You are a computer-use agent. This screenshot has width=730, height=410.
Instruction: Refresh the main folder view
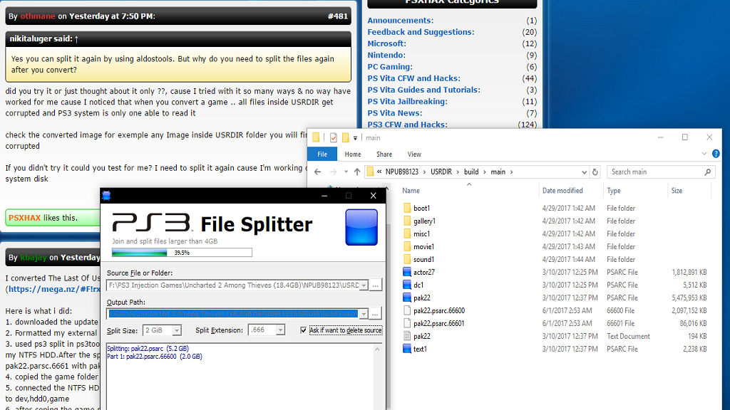point(595,172)
